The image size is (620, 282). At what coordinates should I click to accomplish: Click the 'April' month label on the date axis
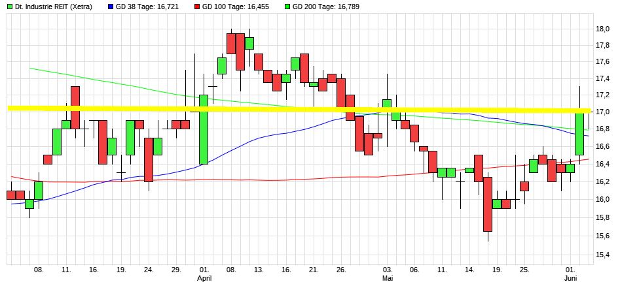pos(204,278)
